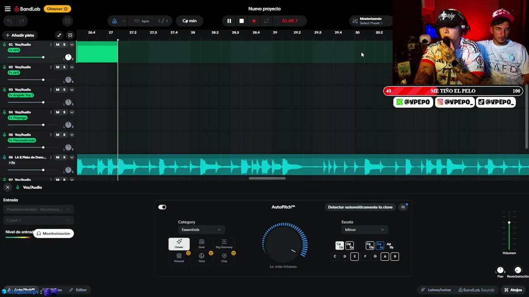Click the pan knob on track 01
529x297 pixels.
tap(68, 57)
